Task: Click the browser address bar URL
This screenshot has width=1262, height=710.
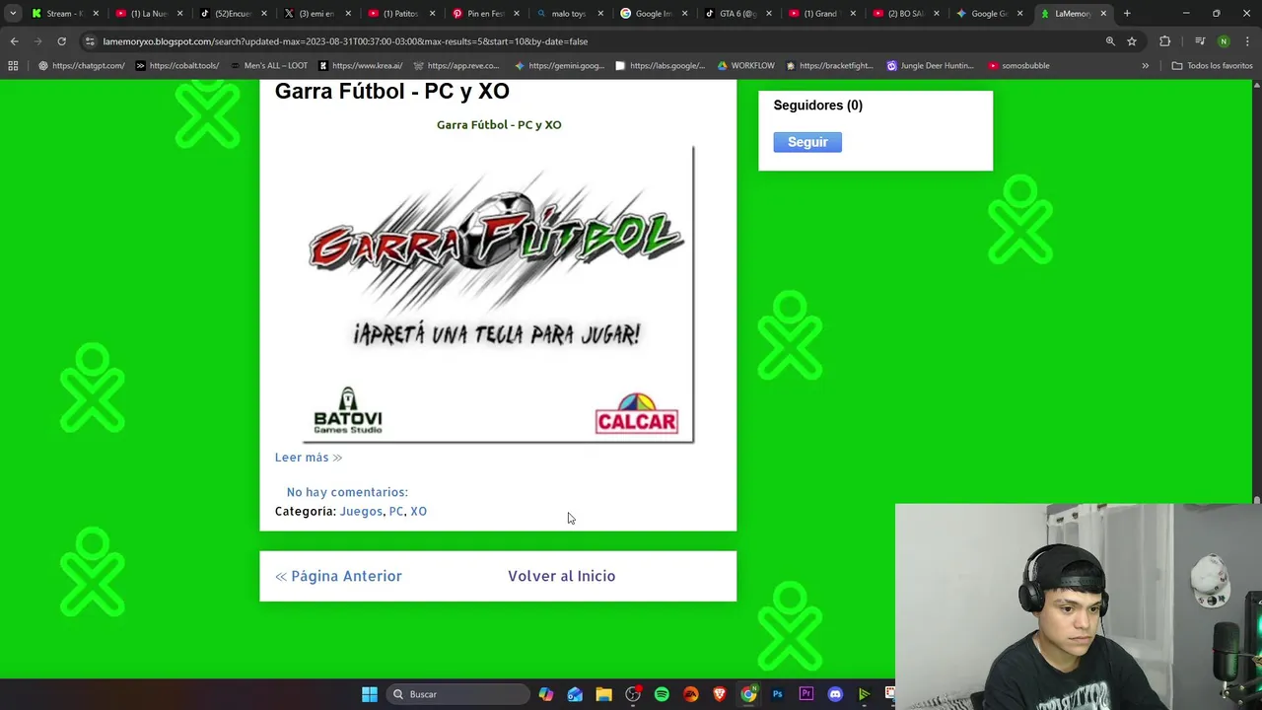Action: tap(345, 41)
